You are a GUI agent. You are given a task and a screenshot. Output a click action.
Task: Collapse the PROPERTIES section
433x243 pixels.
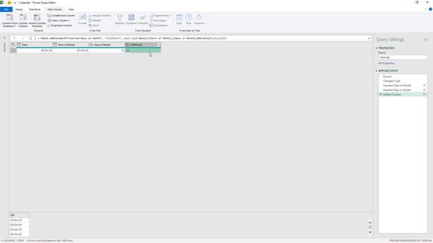coord(376,48)
